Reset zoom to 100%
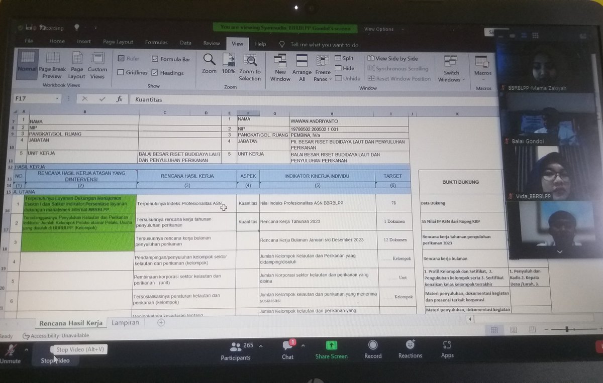This screenshot has height=383, width=603. point(229,63)
